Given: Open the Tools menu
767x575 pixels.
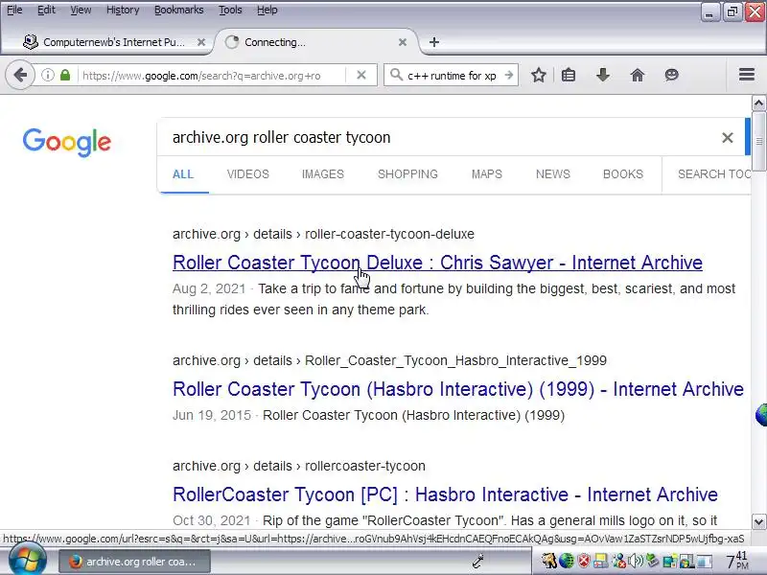Looking at the screenshot, I should [230, 10].
